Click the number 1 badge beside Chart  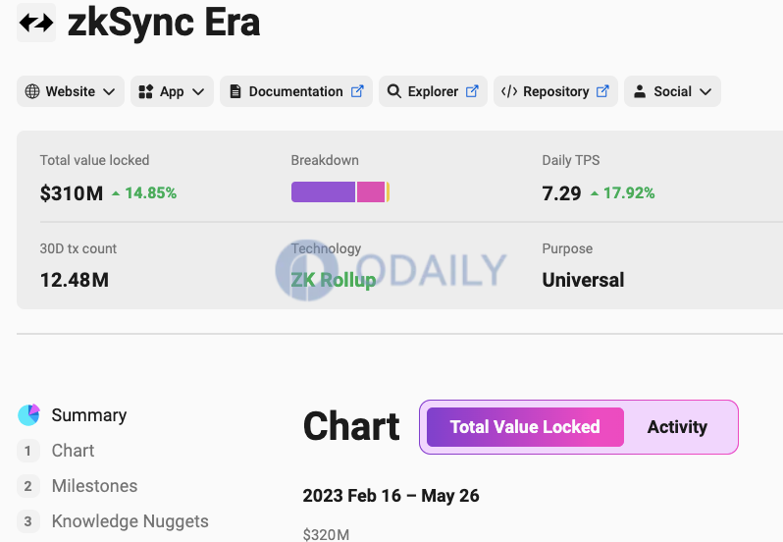(27, 451)
